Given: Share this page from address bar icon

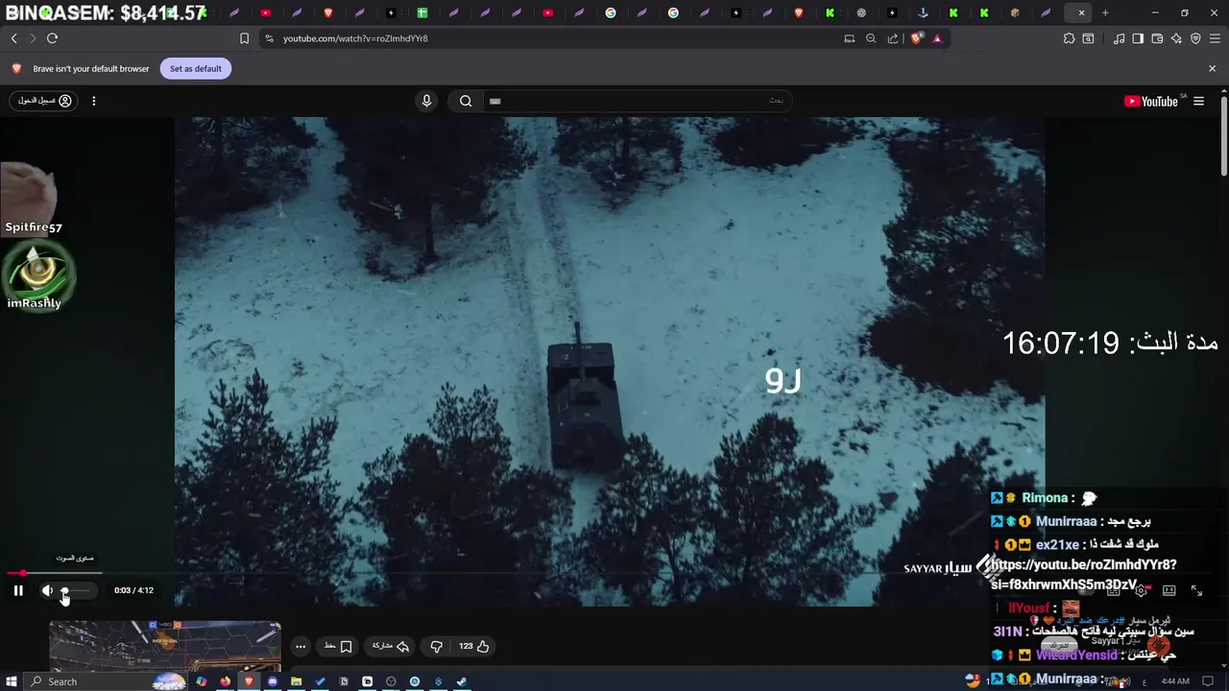Looking at the screenshot, I should pyautogui.click(x=893, y=38).
